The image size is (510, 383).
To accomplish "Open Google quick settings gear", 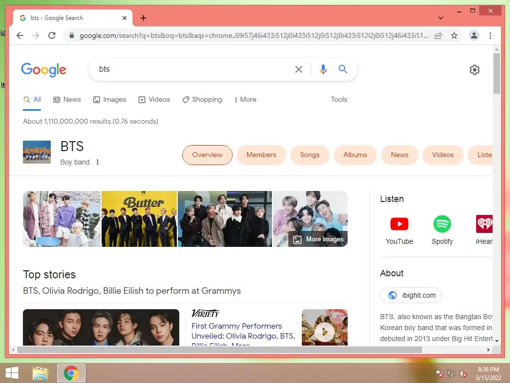I will click(475, 70).
